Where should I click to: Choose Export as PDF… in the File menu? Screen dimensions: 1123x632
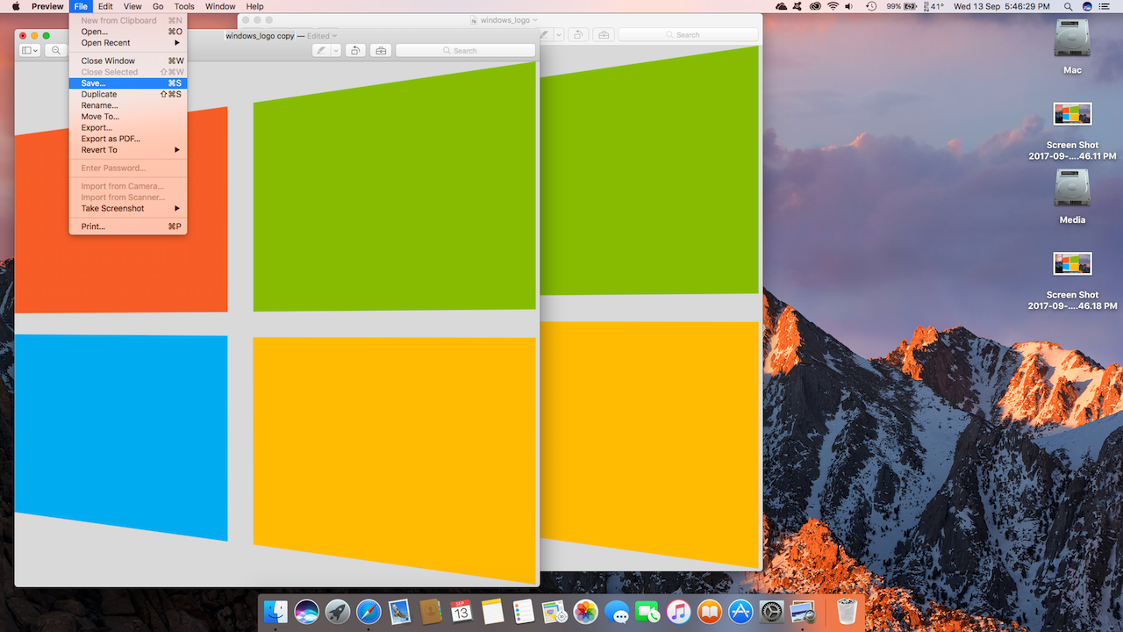click(x=128, y=139)
